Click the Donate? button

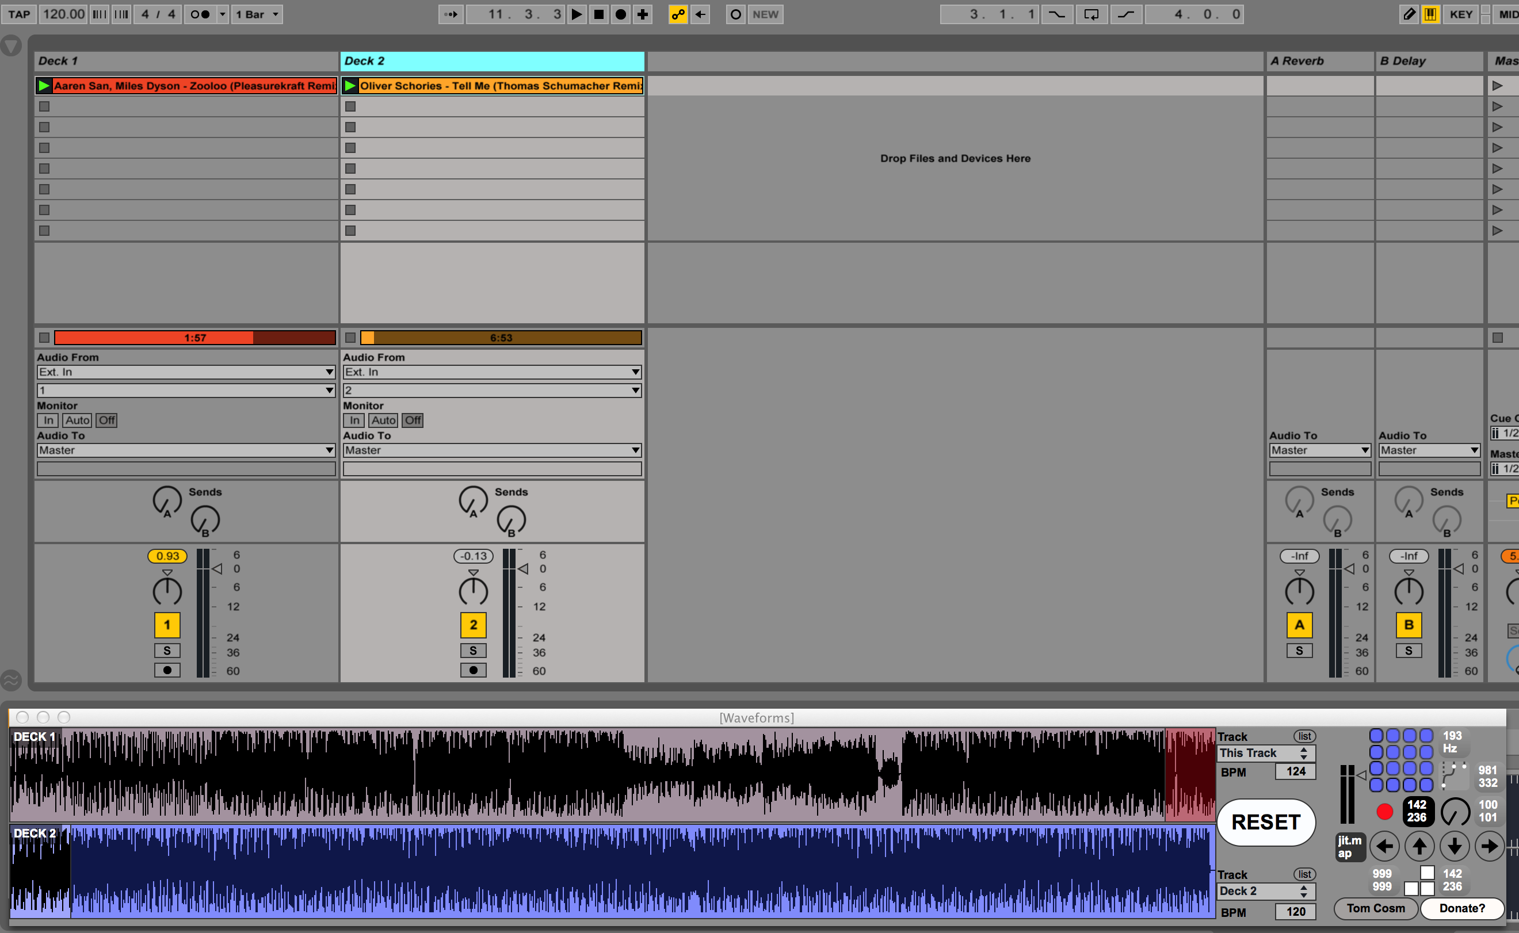pyautogui.click(x=1461, y=908)
